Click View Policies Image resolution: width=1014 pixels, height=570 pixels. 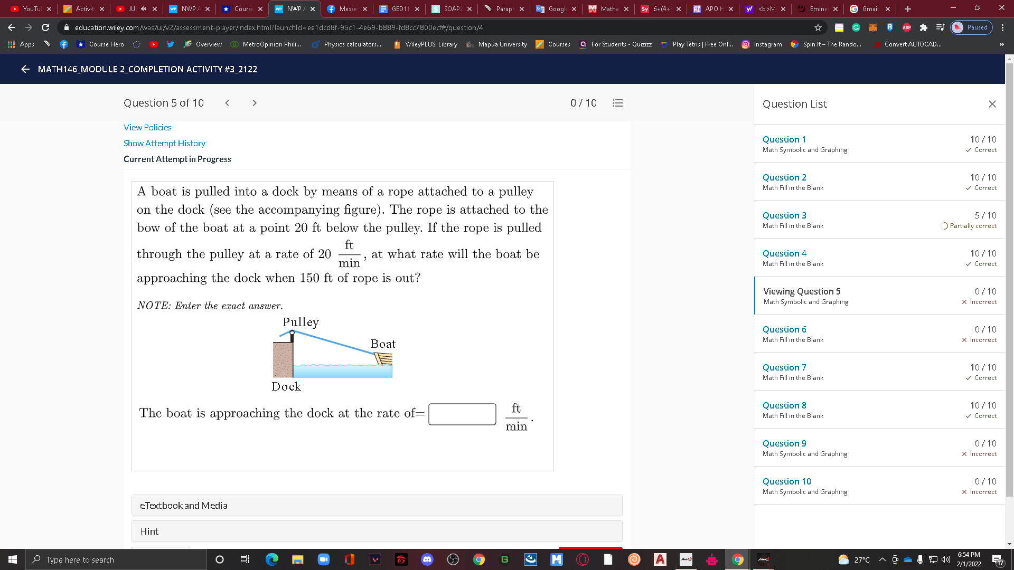pyautogui.click(x=147, y=127)
